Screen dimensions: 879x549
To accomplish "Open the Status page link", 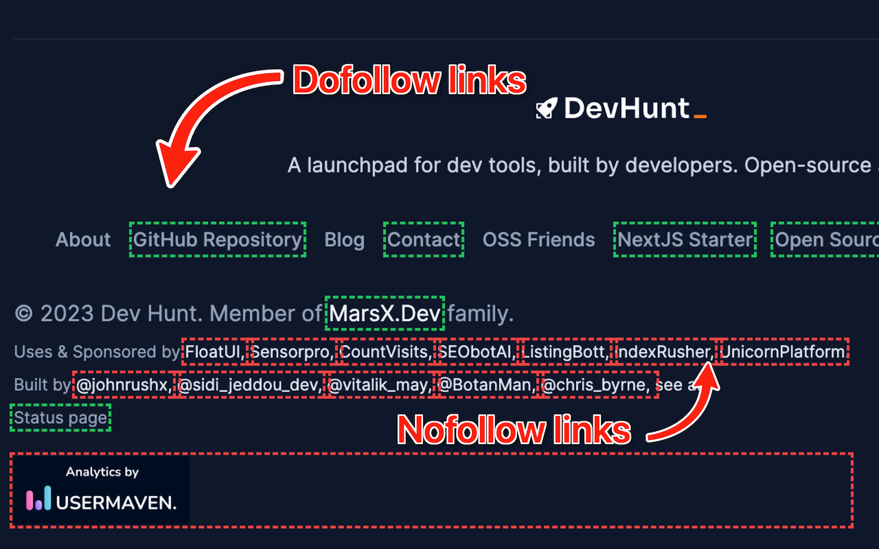I will coord(60,418).
